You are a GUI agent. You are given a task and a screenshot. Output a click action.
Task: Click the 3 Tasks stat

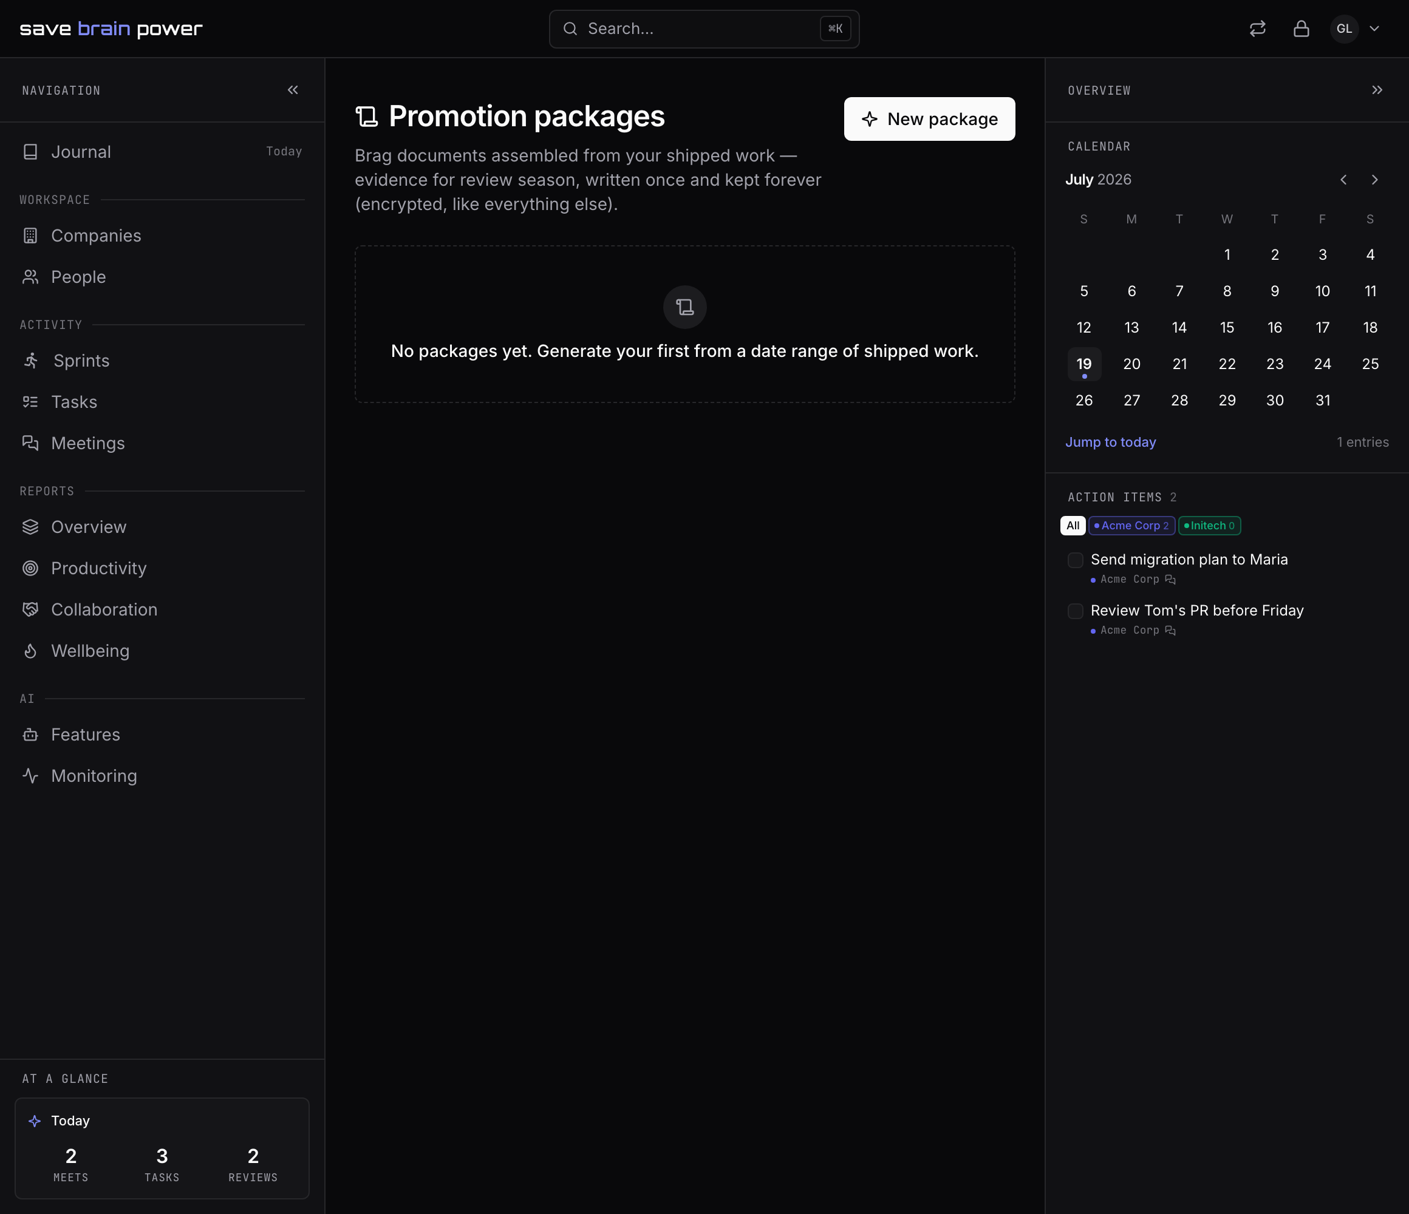[162, 1164]
